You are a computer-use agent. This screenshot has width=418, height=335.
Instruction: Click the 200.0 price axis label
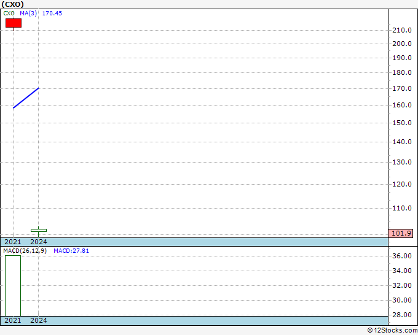[x=402, y=44]
